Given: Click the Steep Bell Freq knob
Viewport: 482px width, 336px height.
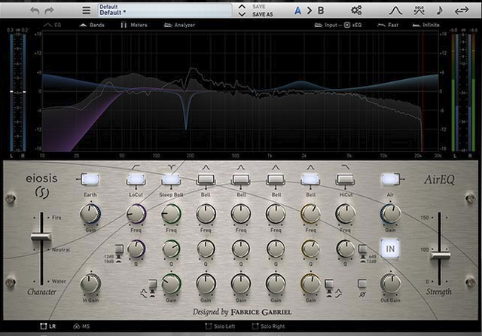Looking at the screenshot, I should (x=171, y=214).
